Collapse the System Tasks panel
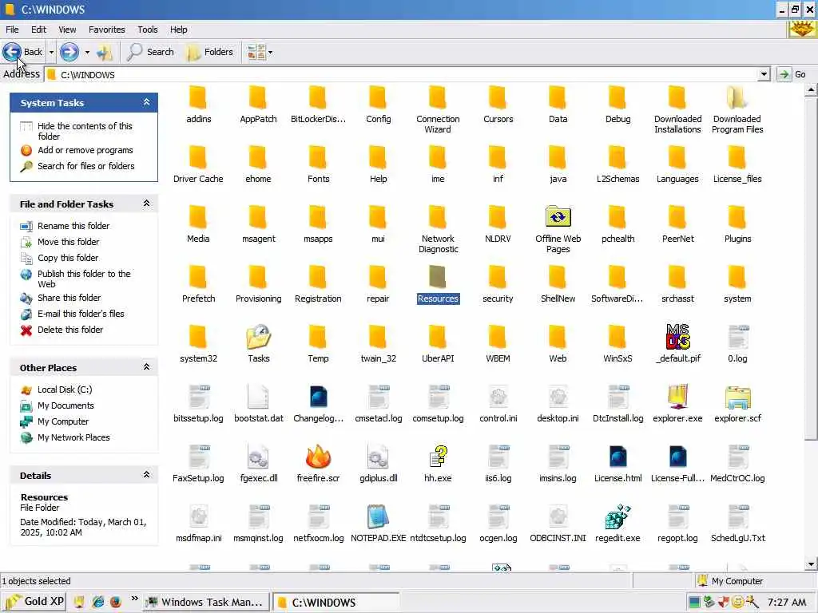The height and width of the screenshot is (613, 818). click(x=147, y=102)
